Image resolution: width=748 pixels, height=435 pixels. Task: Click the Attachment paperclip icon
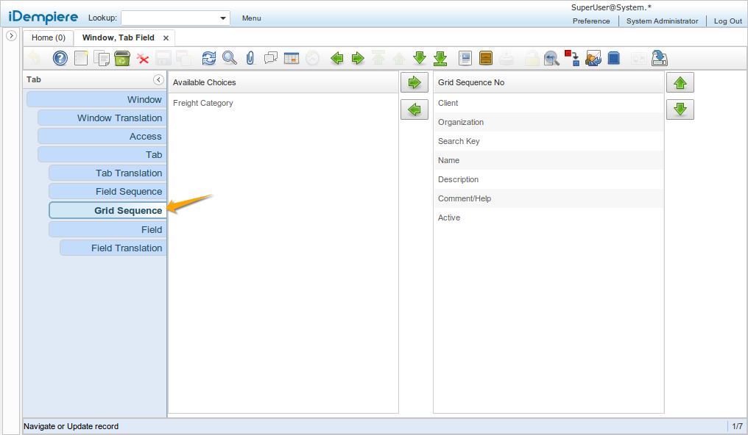click(250, 58)
